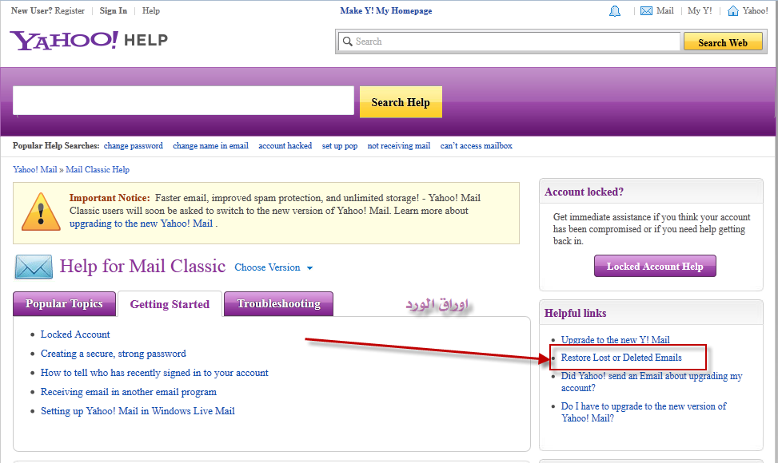Screen dimensions: 778x463
Task: Click Upgrade to the new Y! Mail
Action: pos(615,340)
